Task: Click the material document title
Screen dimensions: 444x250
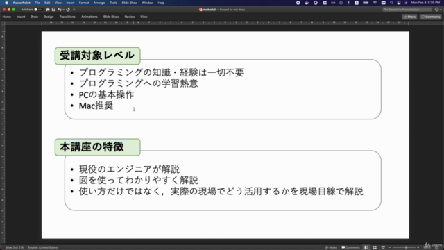Action: [210, 10]
